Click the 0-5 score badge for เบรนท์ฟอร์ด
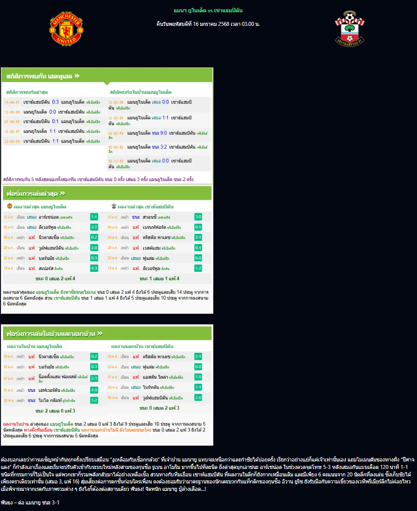 click(x=198, y=227)
